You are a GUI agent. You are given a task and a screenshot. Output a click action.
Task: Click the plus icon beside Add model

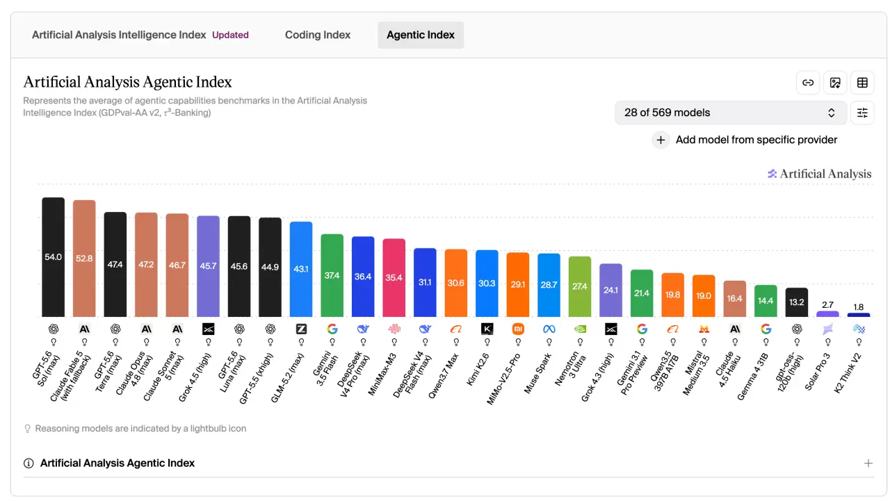point(661,140)
